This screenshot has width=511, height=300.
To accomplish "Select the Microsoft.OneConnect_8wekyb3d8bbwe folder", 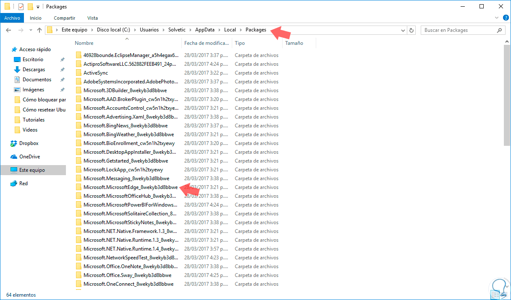I will coord(128,284).
